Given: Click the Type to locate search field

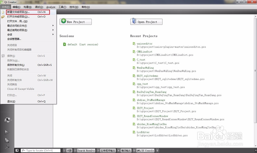Looking at the screenshot, I should [x=41, y=150].
